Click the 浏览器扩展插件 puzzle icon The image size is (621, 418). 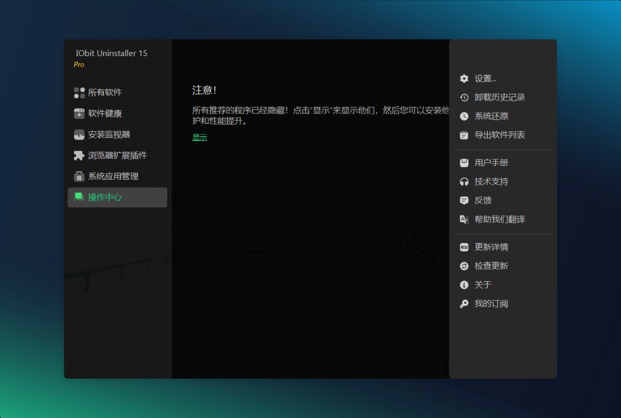[x=79, y=155]
